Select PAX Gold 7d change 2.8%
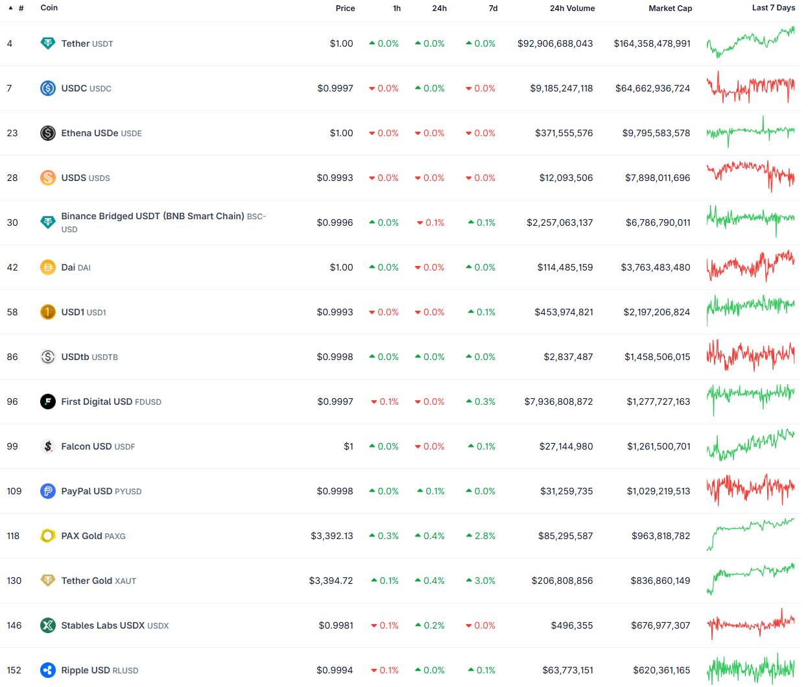The width and height of the screenshot is (808, 687). tap(481, 536)
